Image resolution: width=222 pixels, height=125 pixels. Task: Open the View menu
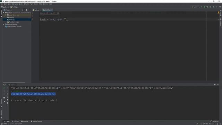9,4
